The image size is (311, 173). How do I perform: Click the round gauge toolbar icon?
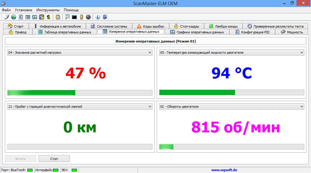coord(88,17)
